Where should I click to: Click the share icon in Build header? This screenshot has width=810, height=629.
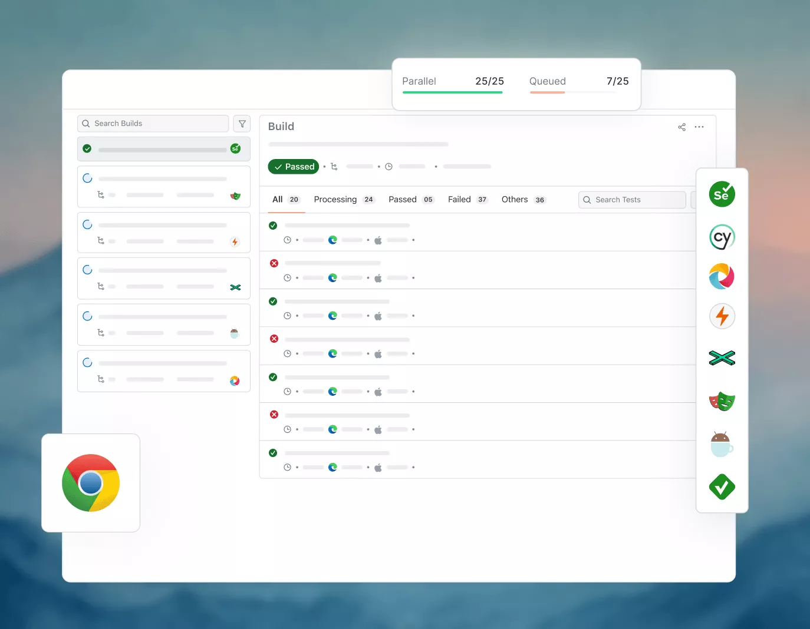[682, 127]
